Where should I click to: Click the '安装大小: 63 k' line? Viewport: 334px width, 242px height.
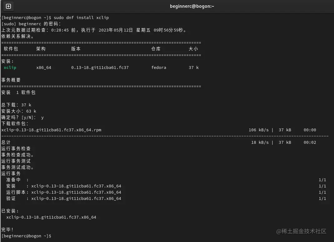(x=19, y=111)
